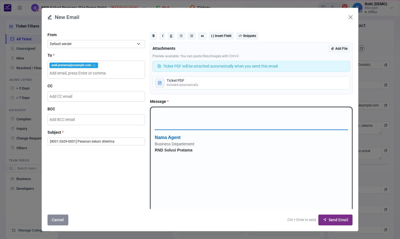Copy the Jakarta address field value
The image size is (400, 239).
(x=386, y=126)
